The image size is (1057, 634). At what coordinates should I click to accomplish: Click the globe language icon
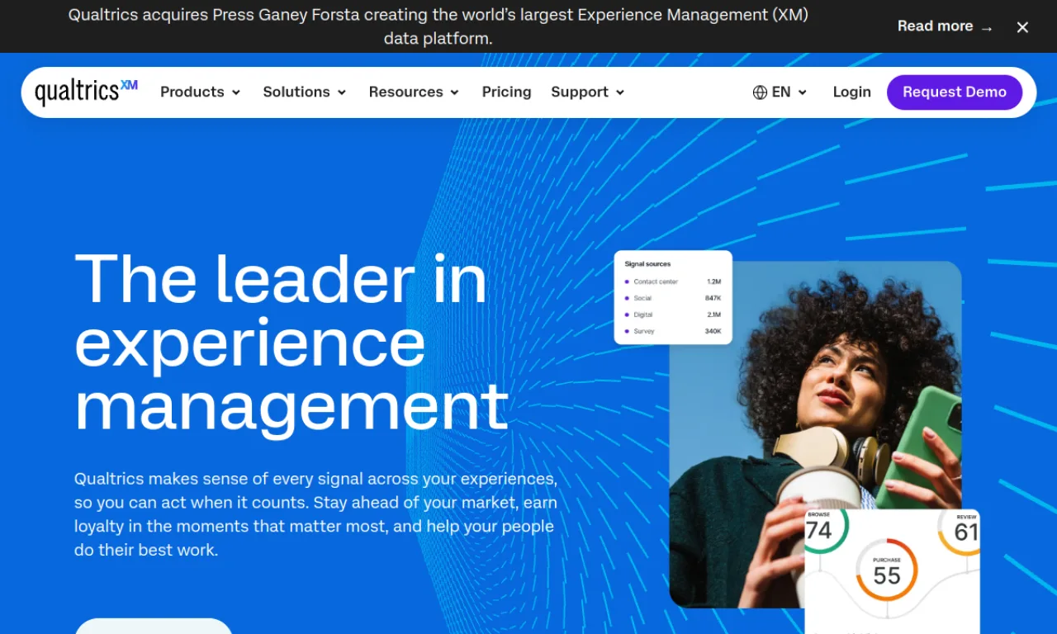pos(760,92)
